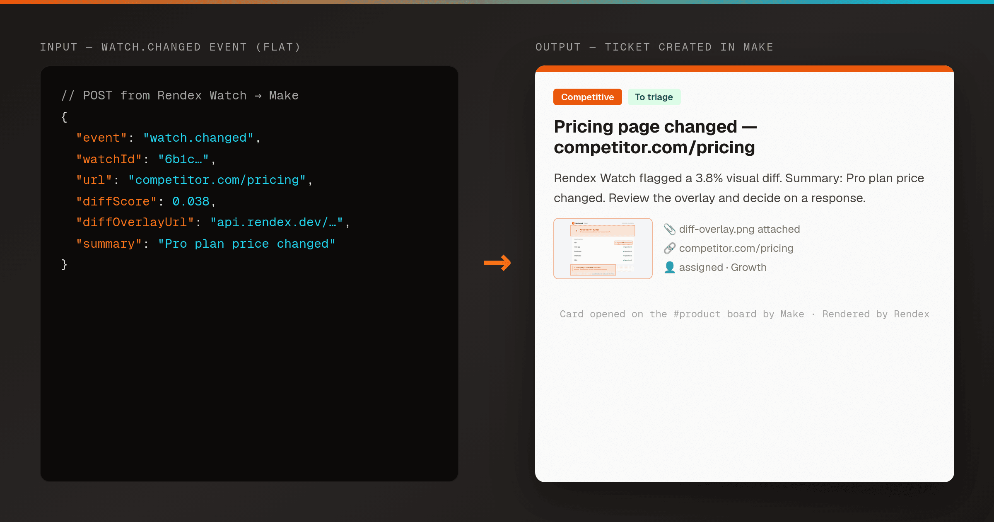Click the assignee person icon
Image resolution: width=994 pixels, height=522 pixels.
(x=670, y=267)
